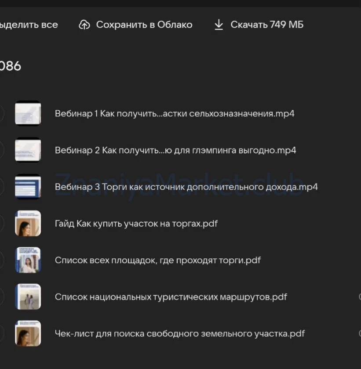Screen dimensions: 361x369
Task: Click the Гайд PDF preview thumbnail
Action: click(28, 223)
